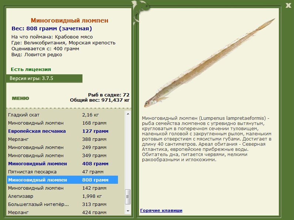Select Мерланг 388 грамм row

62,139
